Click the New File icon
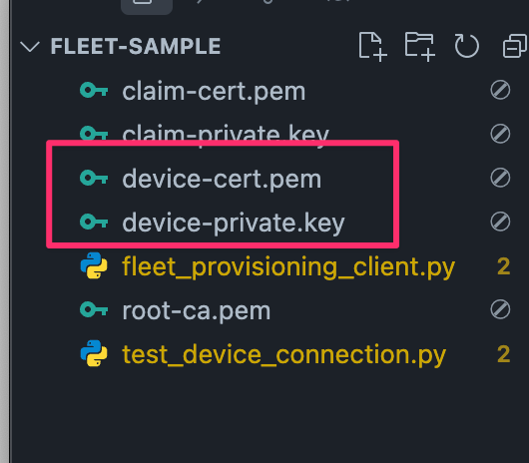The height and width of the screenshot is (463, 529). [373, 47]
